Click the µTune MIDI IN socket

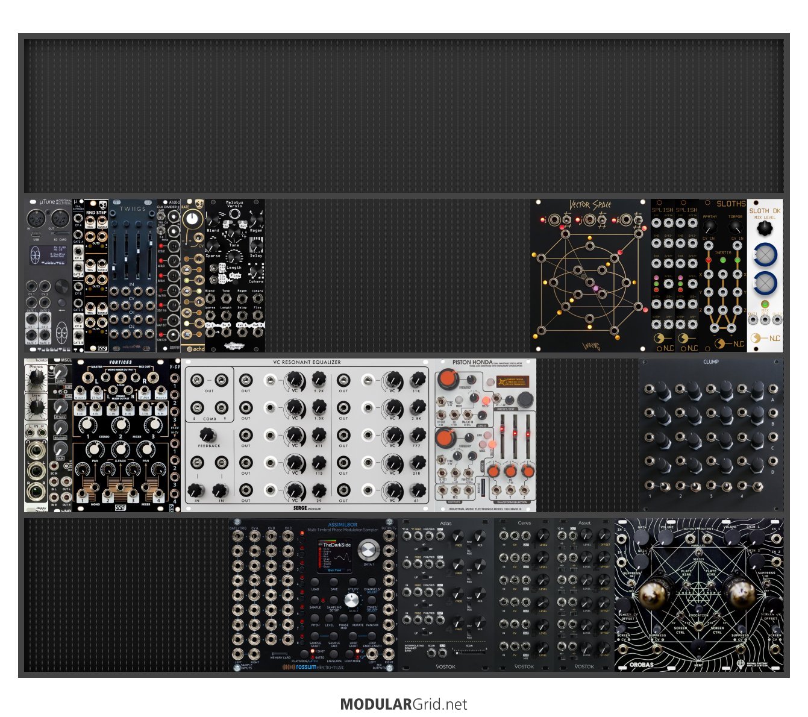36,218
